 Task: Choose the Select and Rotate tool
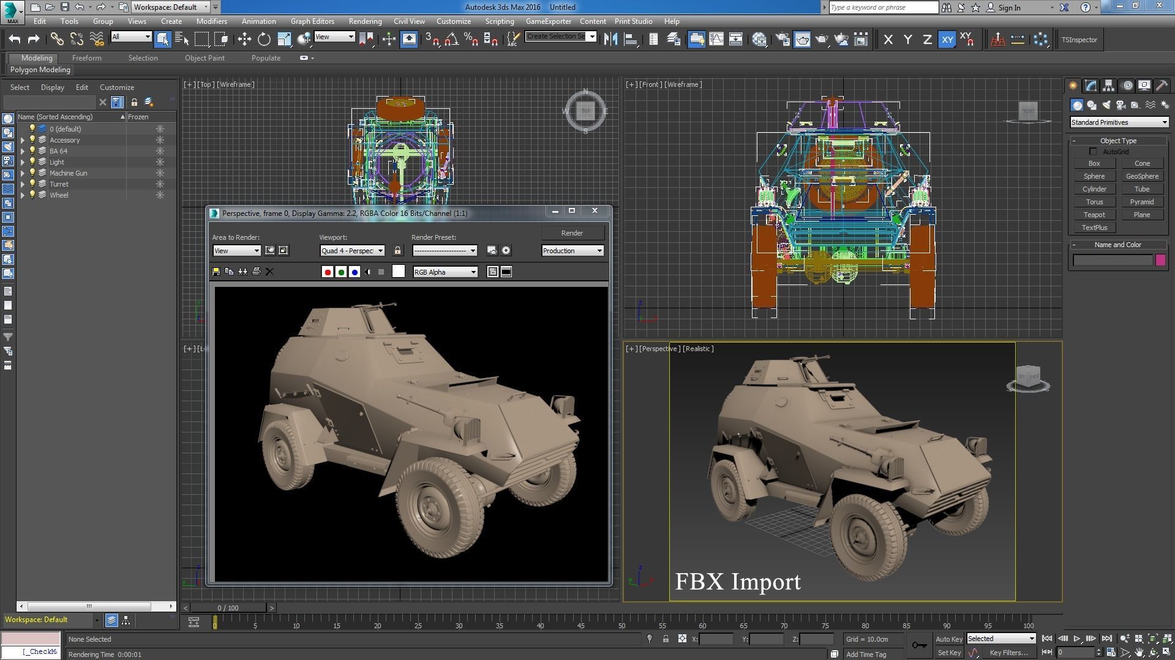click(x=264, y=40)
